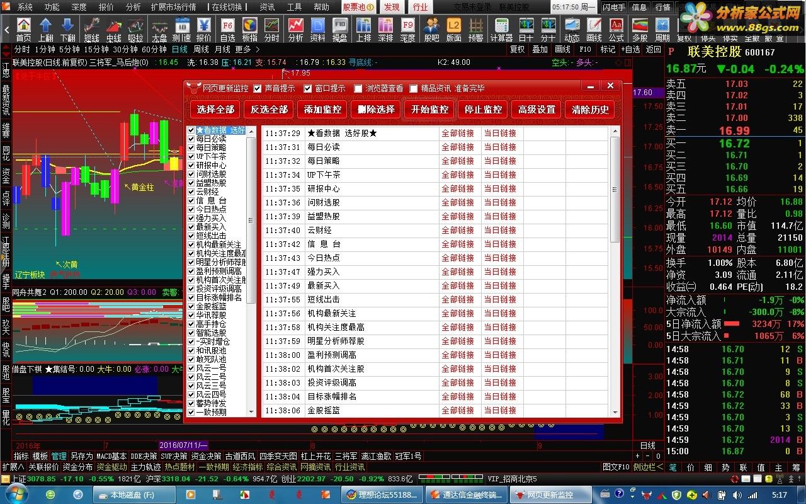The height and width of the screenshot is (504, 806).
Task: Click the 反选全部 button
Action: tap(269, 110)
